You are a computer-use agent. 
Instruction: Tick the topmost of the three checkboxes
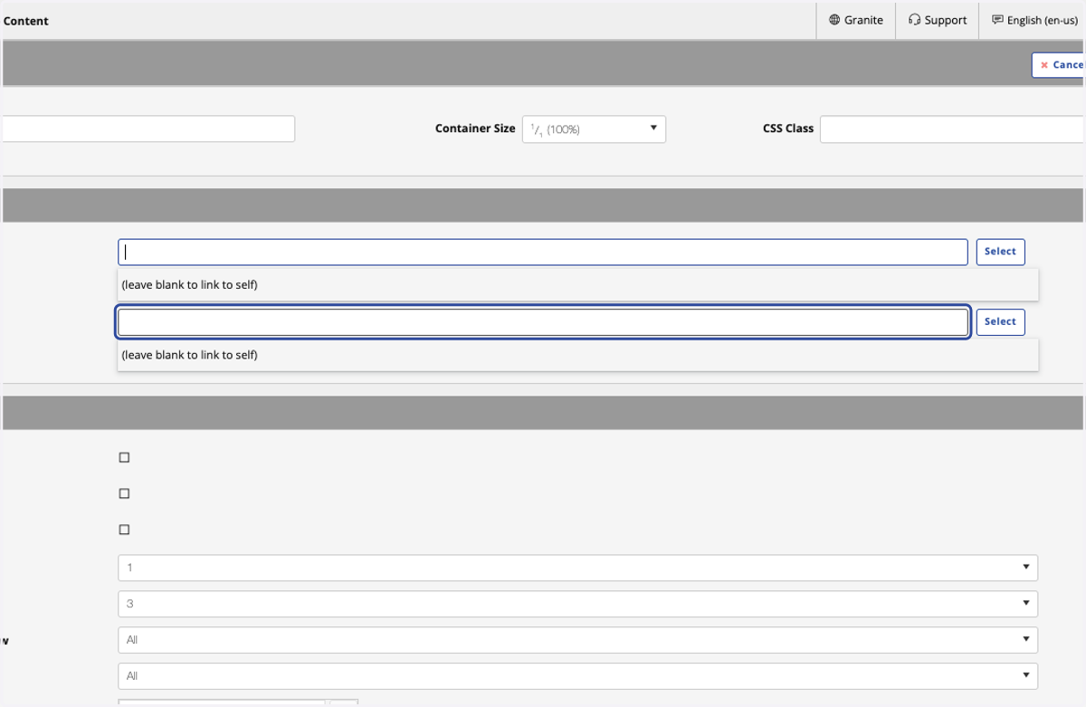tap(125, 458)
